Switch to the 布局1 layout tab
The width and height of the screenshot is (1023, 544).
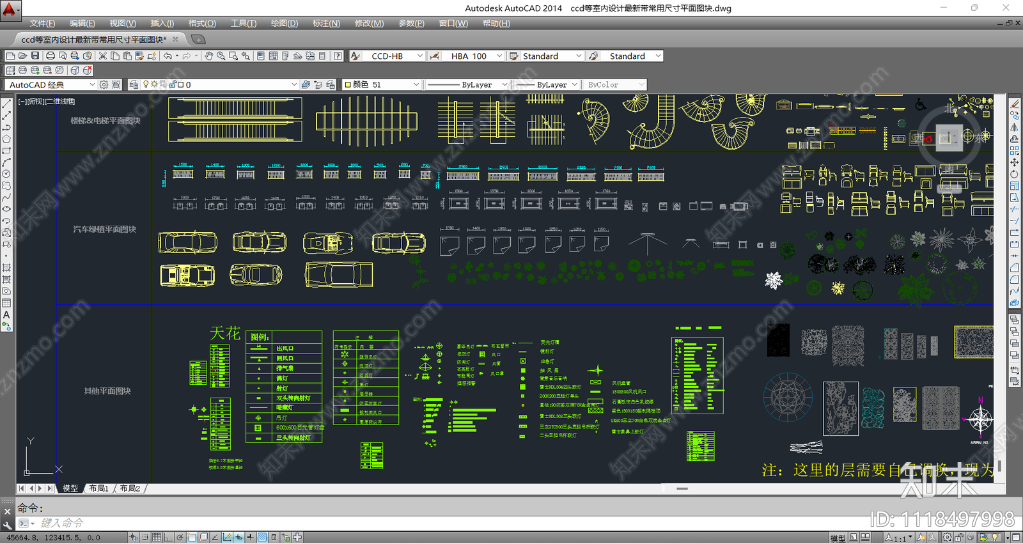(98, 488)
